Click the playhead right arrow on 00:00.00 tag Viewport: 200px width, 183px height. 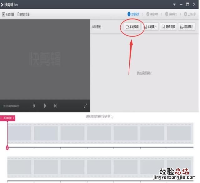point(14,118)
